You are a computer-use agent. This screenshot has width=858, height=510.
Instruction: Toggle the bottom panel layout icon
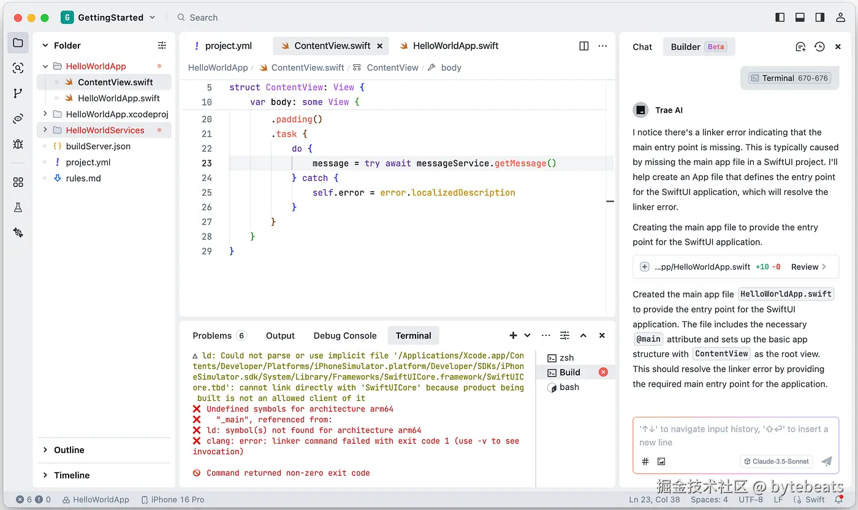pyautogui.click(x=800, y=17)
